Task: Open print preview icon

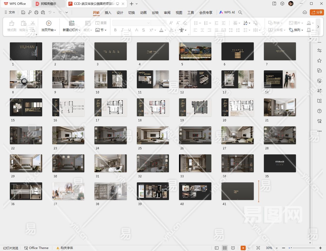Action: [x=43, y=12]
